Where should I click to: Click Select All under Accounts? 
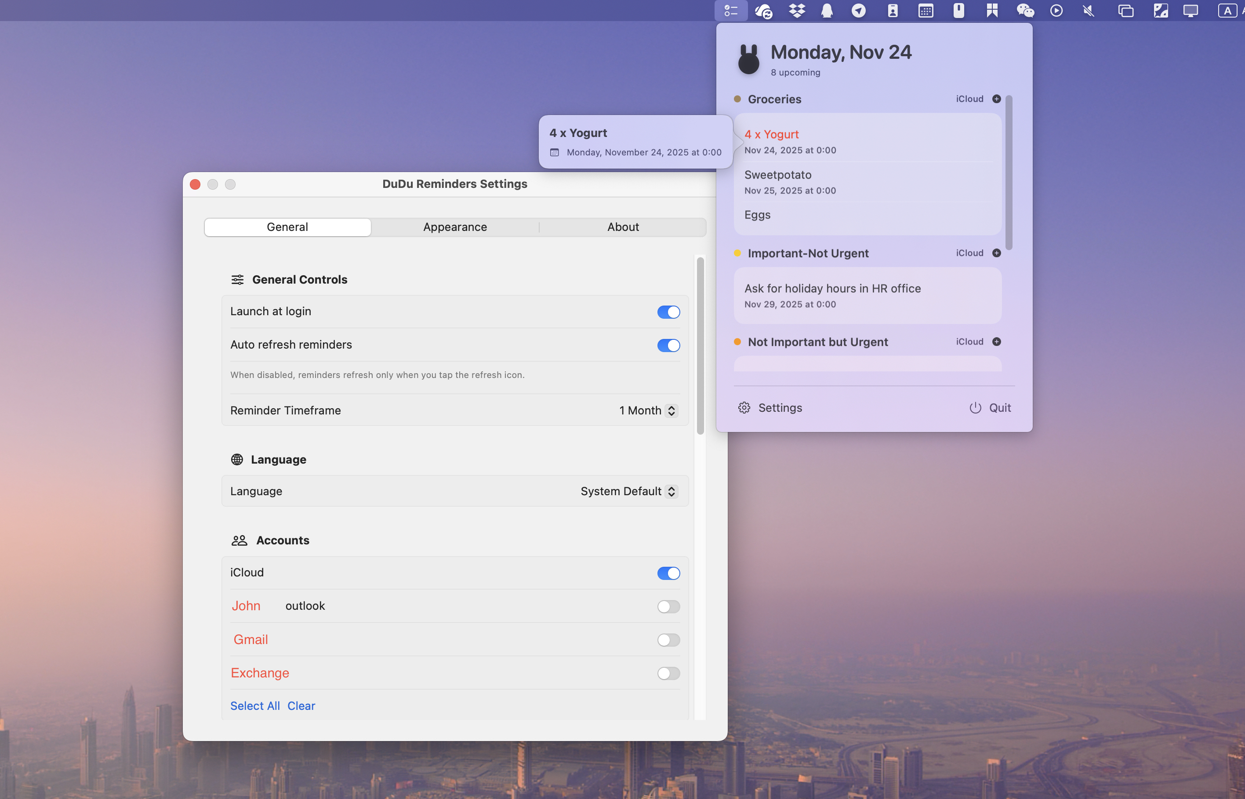pos(255,705)
